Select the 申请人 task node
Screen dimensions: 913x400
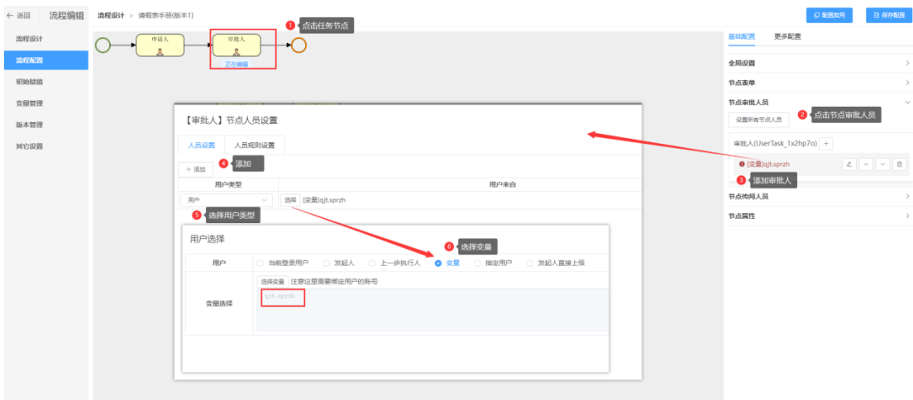[x=160, y=45]
